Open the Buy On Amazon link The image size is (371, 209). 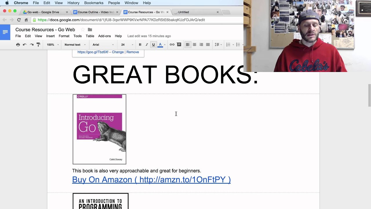click(x=151, y=180)
